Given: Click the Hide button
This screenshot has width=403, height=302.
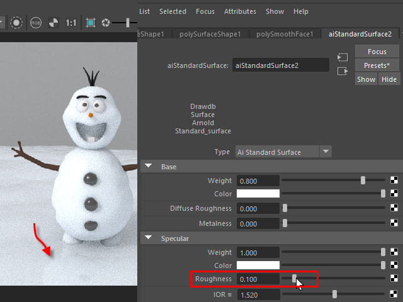Looking at the screenshot, I should click(x=389, y=79).
